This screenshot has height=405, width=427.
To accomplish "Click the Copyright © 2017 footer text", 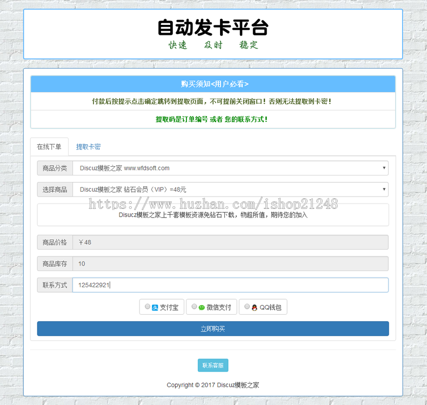I will [x=213, y=385].
